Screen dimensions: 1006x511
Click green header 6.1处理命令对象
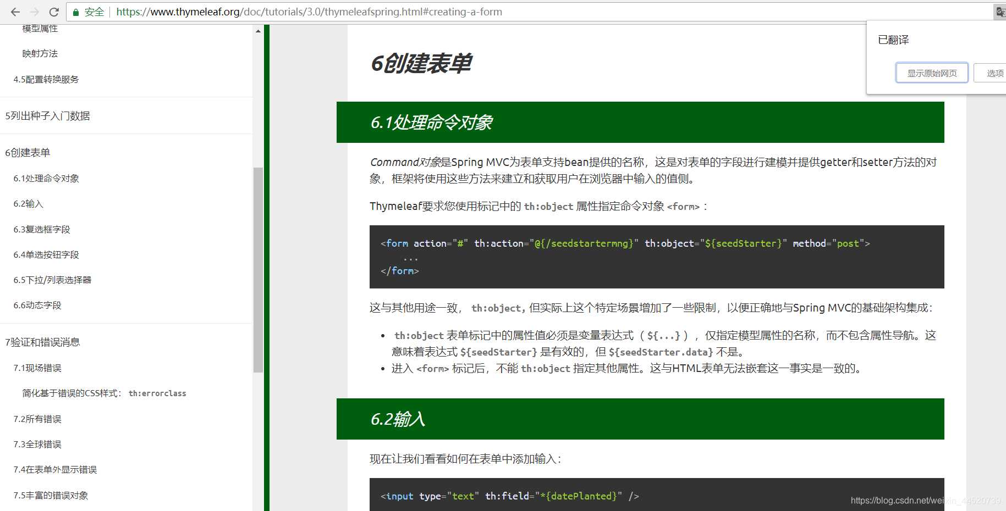pos(640,122)
